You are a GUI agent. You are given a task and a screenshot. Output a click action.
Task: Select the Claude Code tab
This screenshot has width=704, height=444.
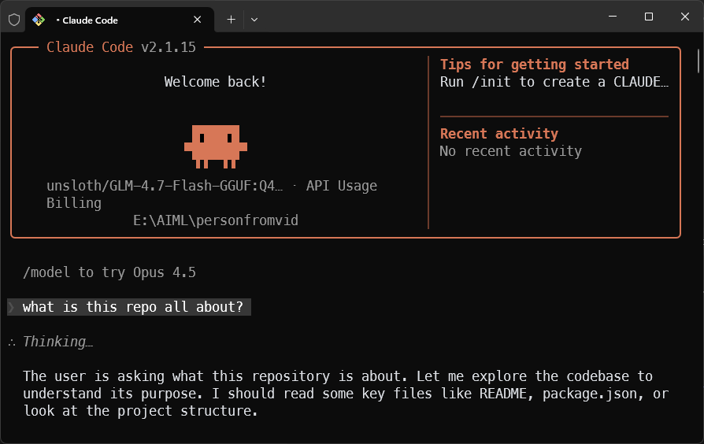[120, 20]
